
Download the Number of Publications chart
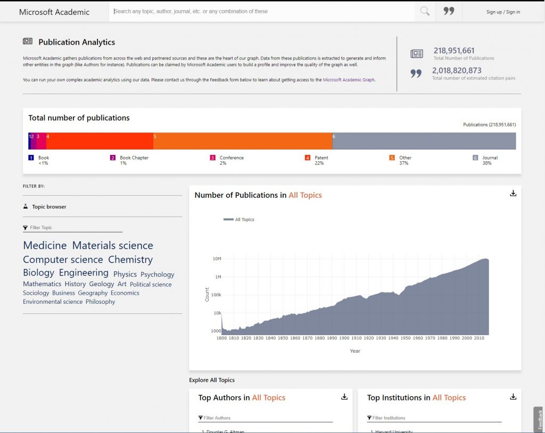(x=513, y=193)
